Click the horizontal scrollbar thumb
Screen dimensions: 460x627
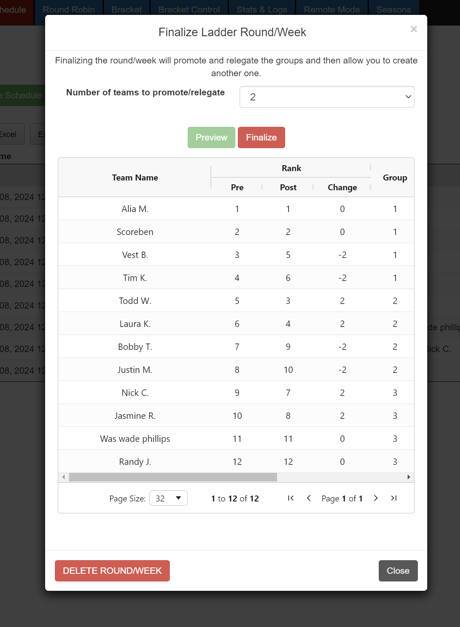coord(173,477)
